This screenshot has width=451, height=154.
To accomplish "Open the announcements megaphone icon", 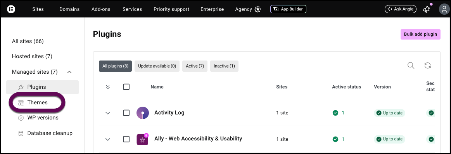I will (x=426, y=9).
